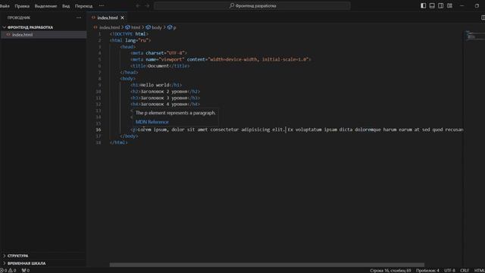This screenshot has height=273, width=485.
Task: Open the Вид menu
Action: click(x=66, y=6)
